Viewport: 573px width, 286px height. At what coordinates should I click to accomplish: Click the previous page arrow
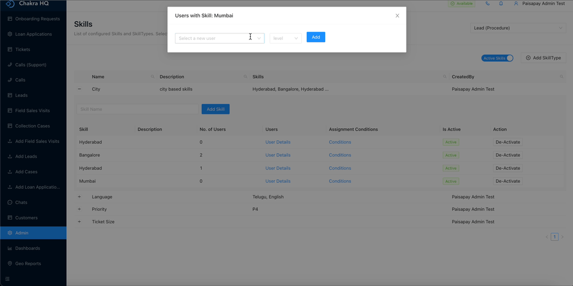(547, 237)
